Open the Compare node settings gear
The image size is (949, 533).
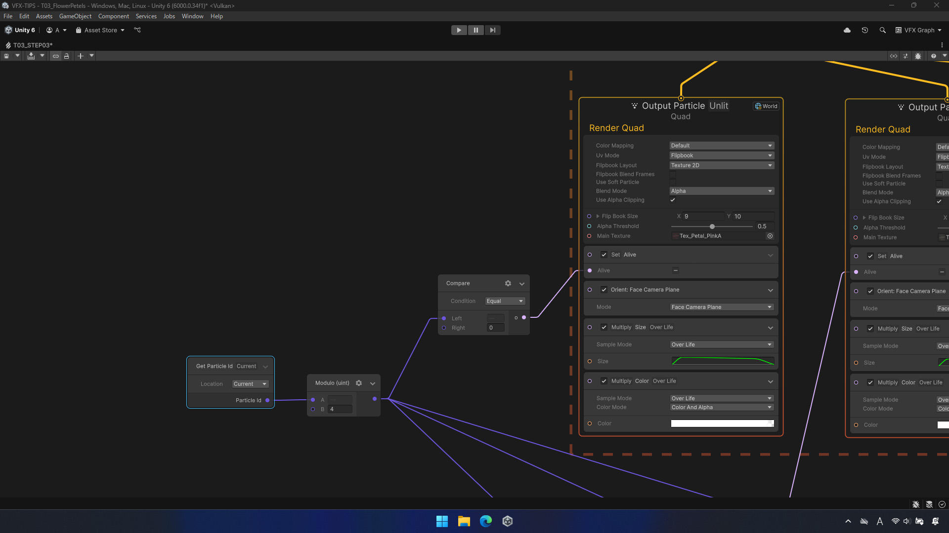[508, 283]
